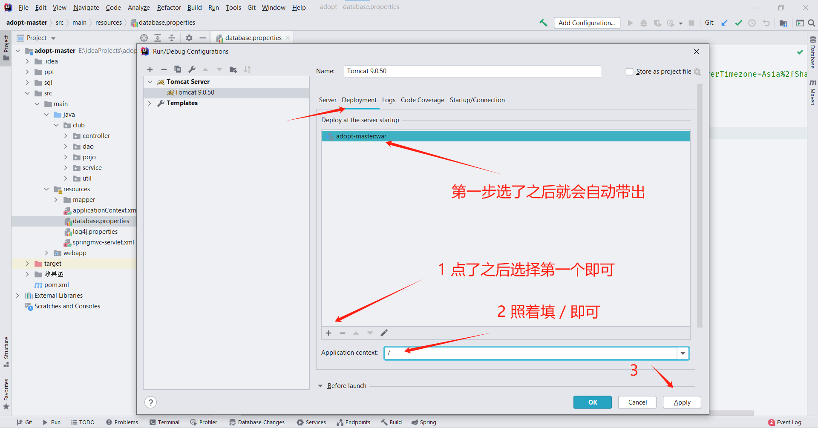Open Search Everywhere magnifier icon
Screen dimensions: 818x428
[x=812, y=23]
